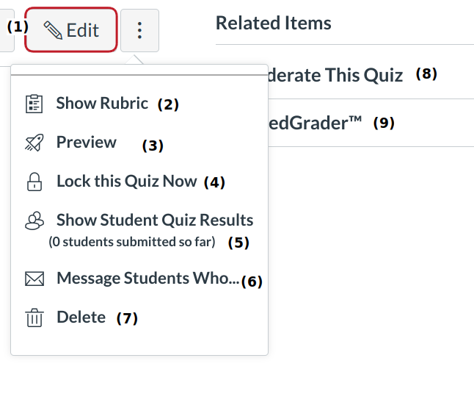
Task: Select the Delete text in the menu
Action: (x=81, y=318)
